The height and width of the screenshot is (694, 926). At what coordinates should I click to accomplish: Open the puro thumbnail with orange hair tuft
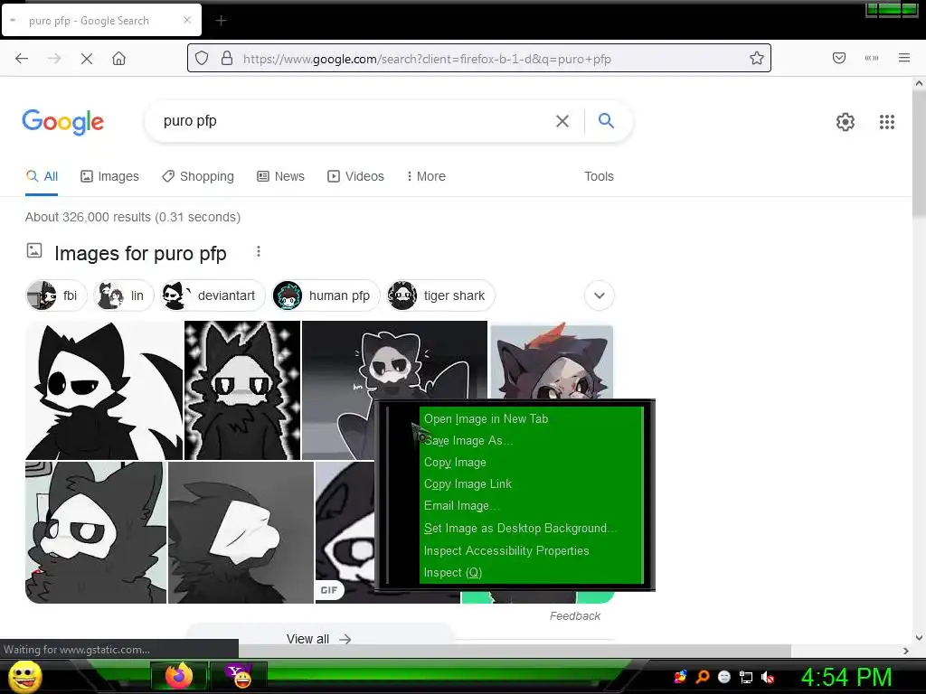coord(552,361)
